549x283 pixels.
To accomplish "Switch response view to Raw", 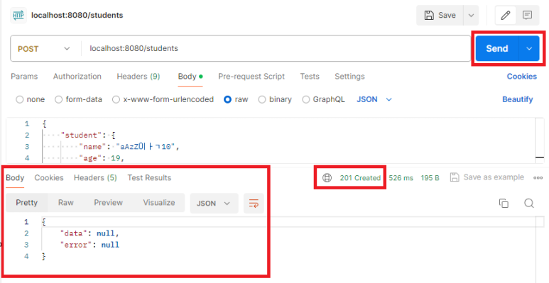I will [x=66, y=203].
